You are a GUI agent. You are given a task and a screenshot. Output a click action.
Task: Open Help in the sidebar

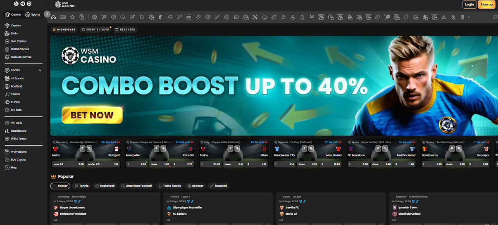coord(11,167)
